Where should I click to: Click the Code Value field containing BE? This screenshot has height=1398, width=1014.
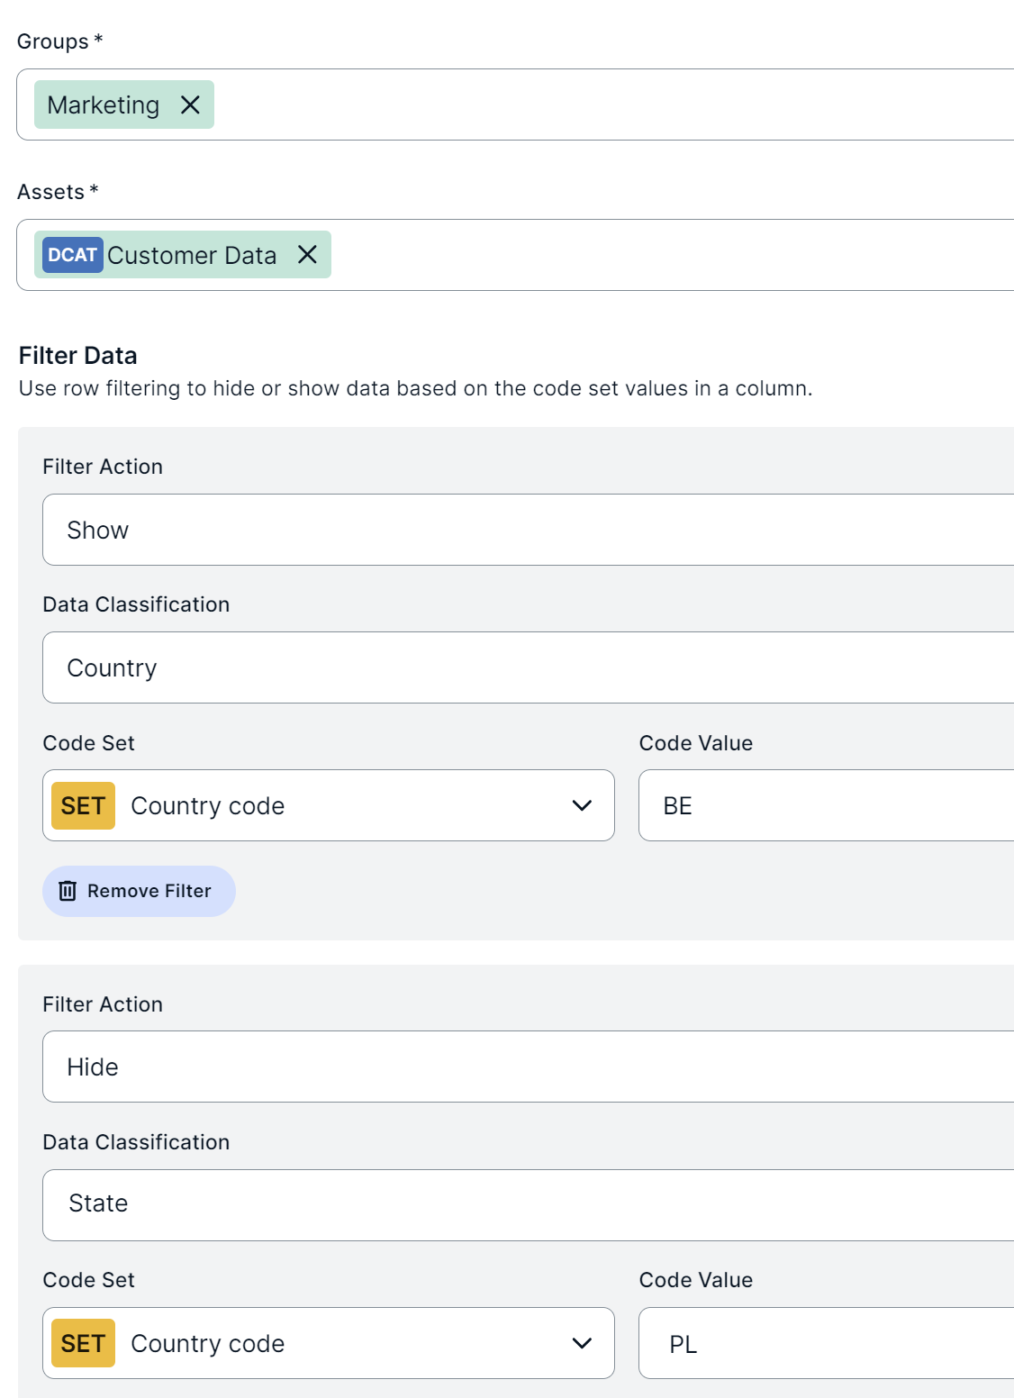(826, 805)
